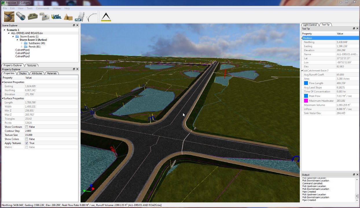Toggle the Show Colors checkbox
The height and width of the screenshot is (208, 360).
(x=27, y=139)
